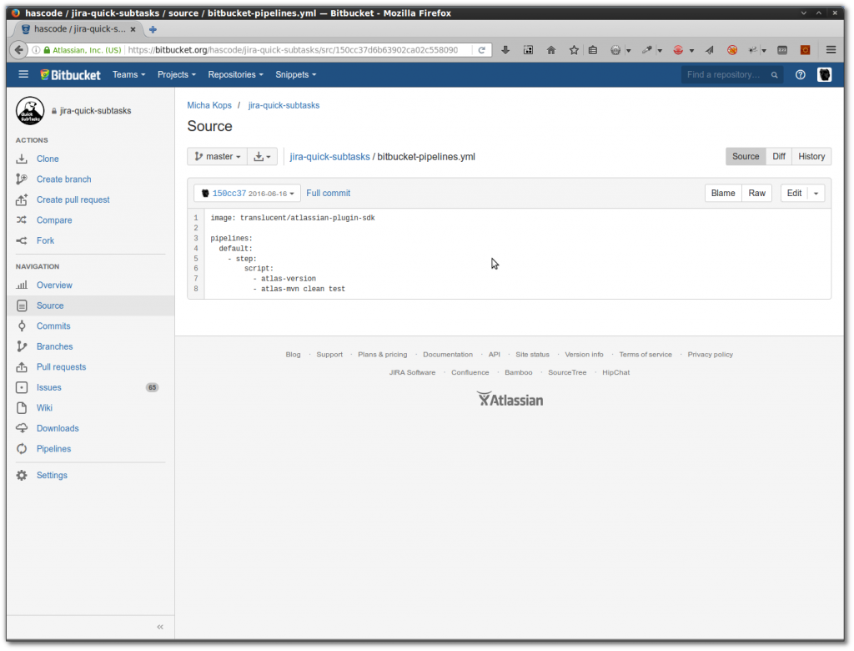The width and height of the screenshot is (854, 651).
Task: Open the Repositories menu
Action: pos(235,74)
